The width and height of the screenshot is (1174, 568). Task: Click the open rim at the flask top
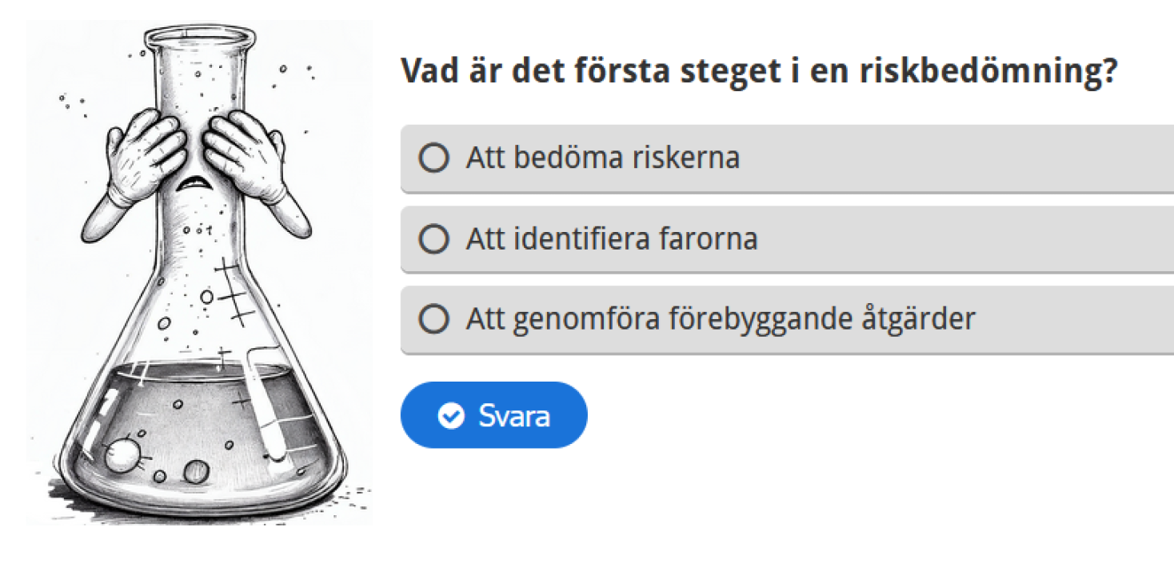tap(200, 35)
